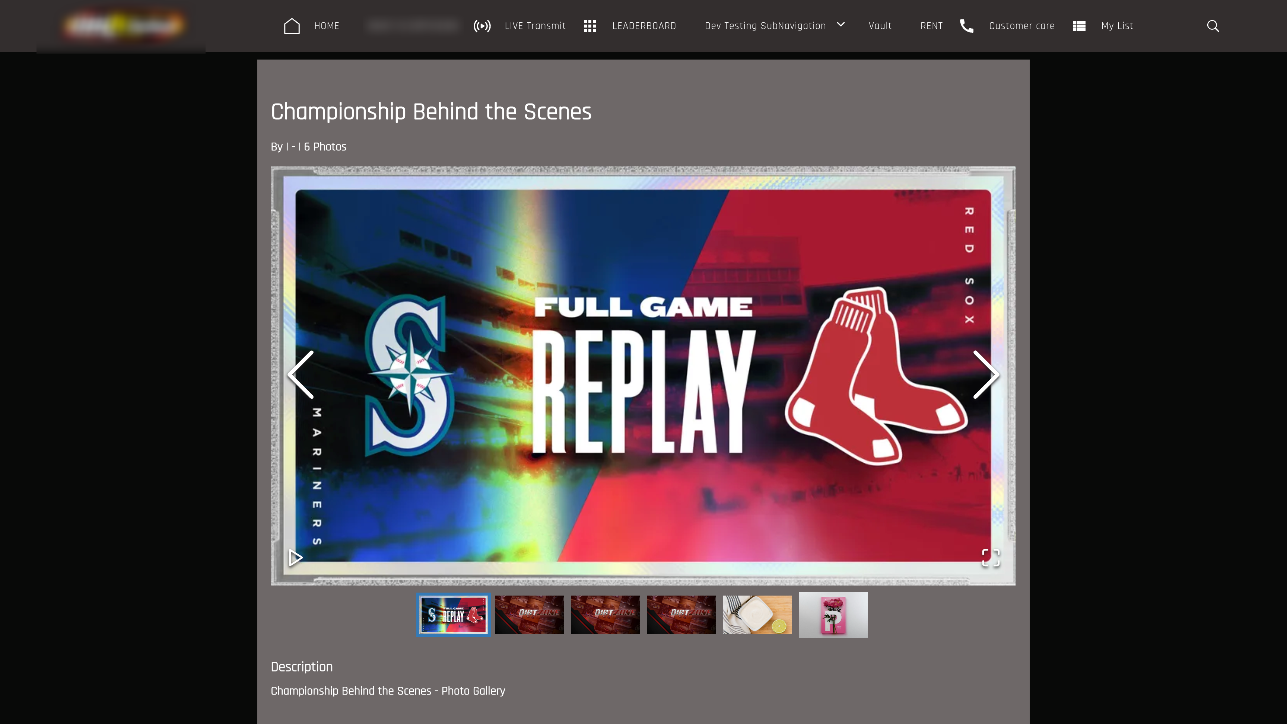The width and height of the screenshot is (1287, 724).
Task: Select the middle DIRTZONE thumbnail of the three
Action: 606,615
